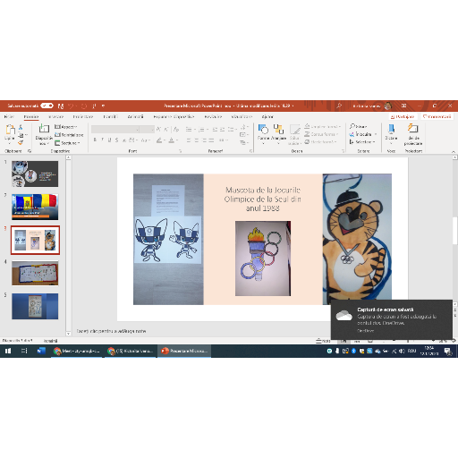Viewport: 458px width, 458px height.
Task: Select the Romanian flag slide thumbnail
Action: tap(35, 207)
